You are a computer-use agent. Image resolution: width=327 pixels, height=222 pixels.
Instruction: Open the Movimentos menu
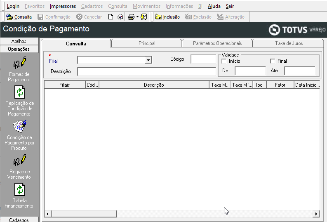tap(147, 6)
